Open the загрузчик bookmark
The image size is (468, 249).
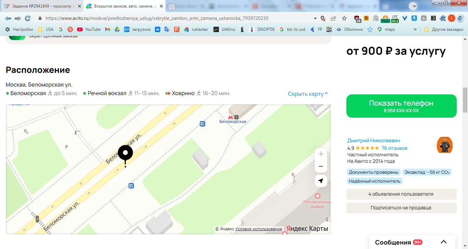(137, 29)
